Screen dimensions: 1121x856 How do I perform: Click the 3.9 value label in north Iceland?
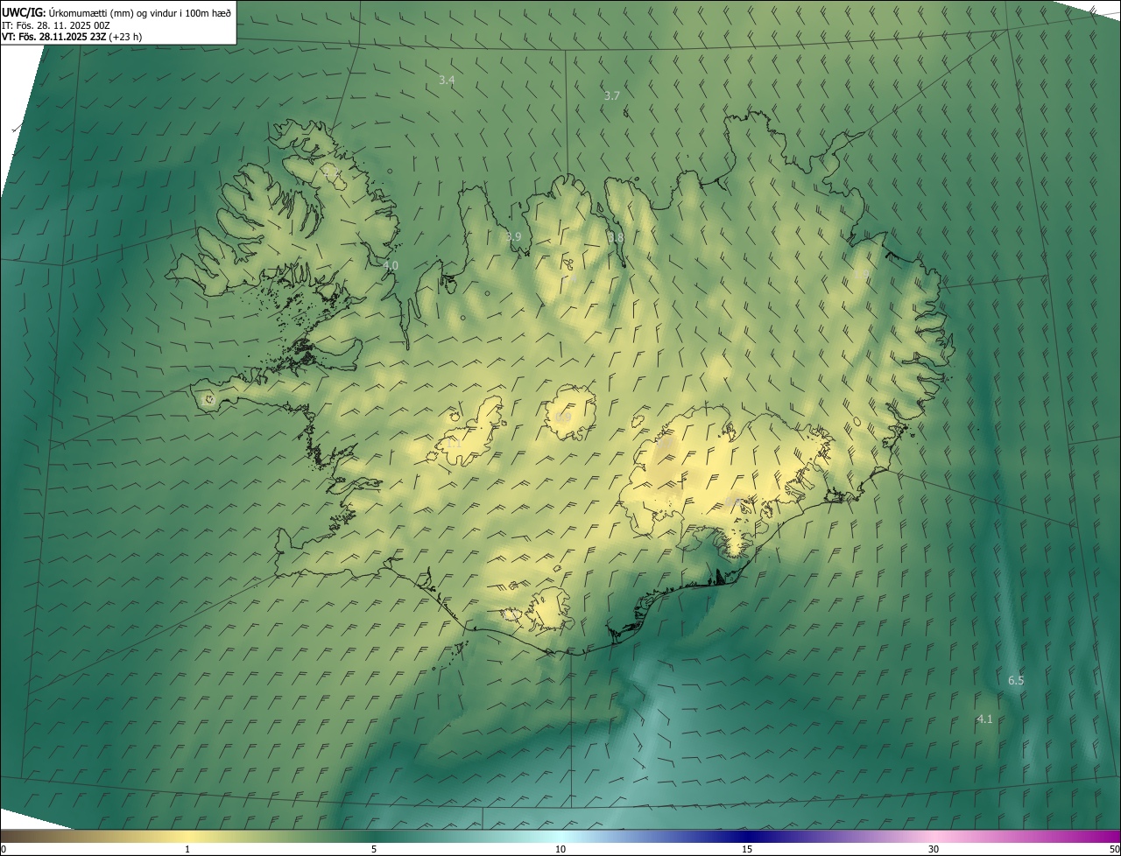coord(514,237)
